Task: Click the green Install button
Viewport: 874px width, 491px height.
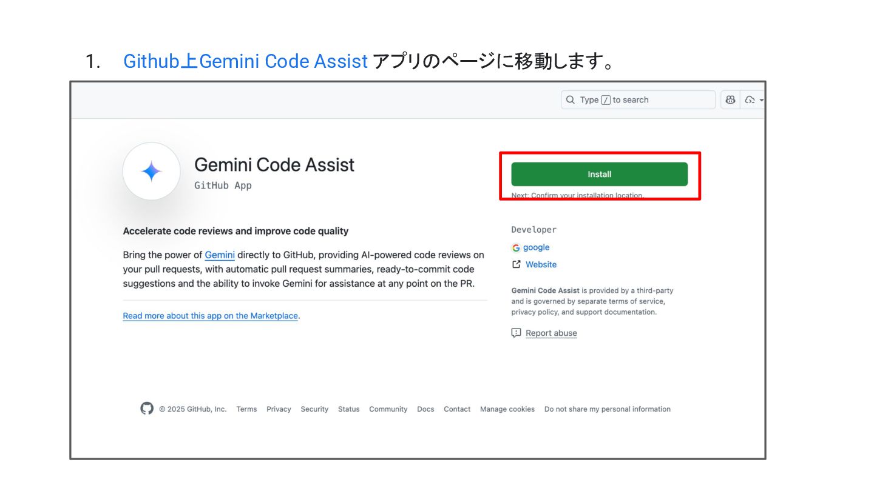Action: pos(599,174)
